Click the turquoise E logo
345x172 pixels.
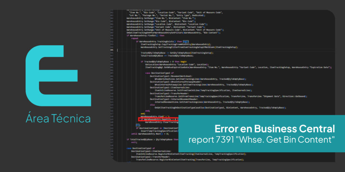coord(58,76)
